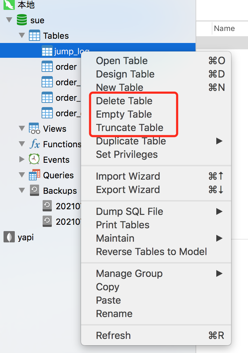Screen dimensions: 248x353
Task: Collapse the Backups tree node
Action: [22, 191]
